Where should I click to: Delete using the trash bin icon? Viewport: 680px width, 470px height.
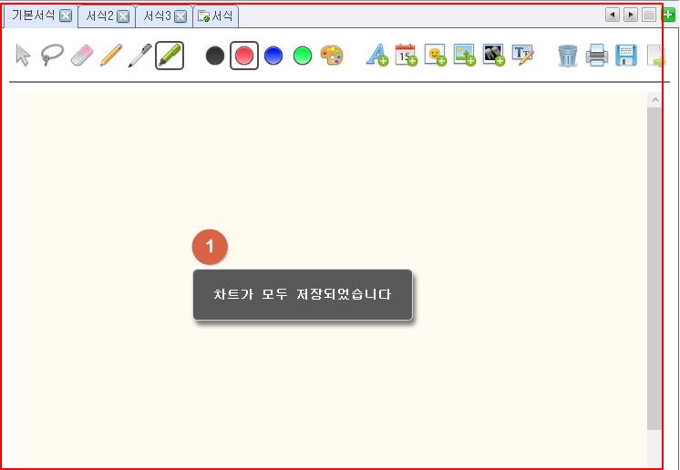568,56
